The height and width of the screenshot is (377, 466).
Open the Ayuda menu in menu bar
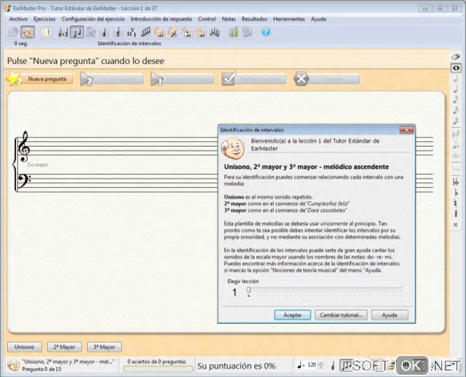318,19
